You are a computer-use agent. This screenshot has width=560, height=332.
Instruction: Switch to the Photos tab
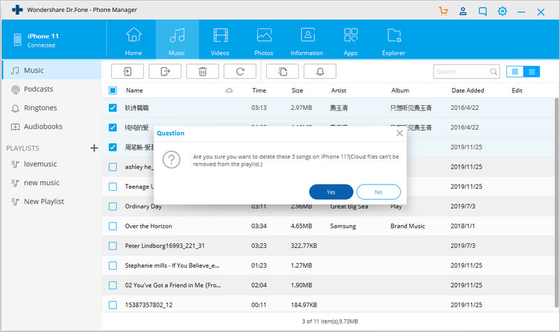pyautogui.click(x=263, y=41)
